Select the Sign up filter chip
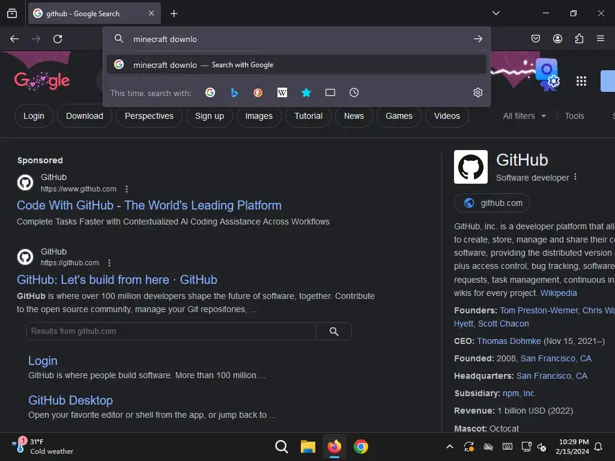The width and height of the screenshot is (615, 461). [210, 116]
